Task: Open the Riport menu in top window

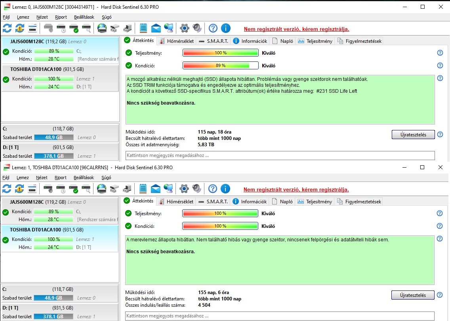Action: [61, 17]
